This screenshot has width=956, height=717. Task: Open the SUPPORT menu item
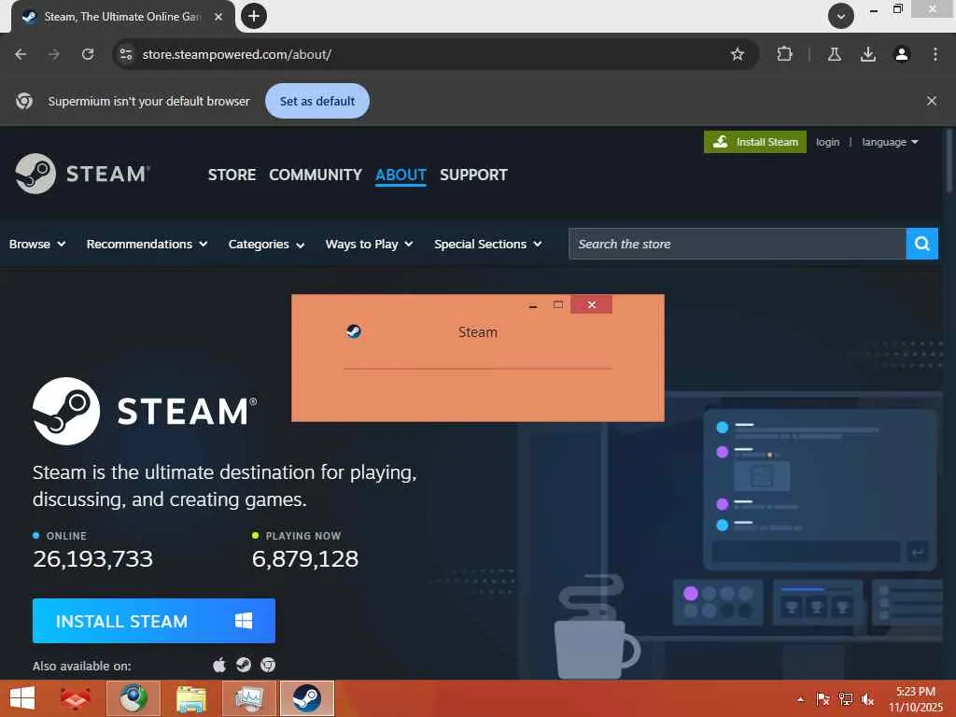(473, 175)
